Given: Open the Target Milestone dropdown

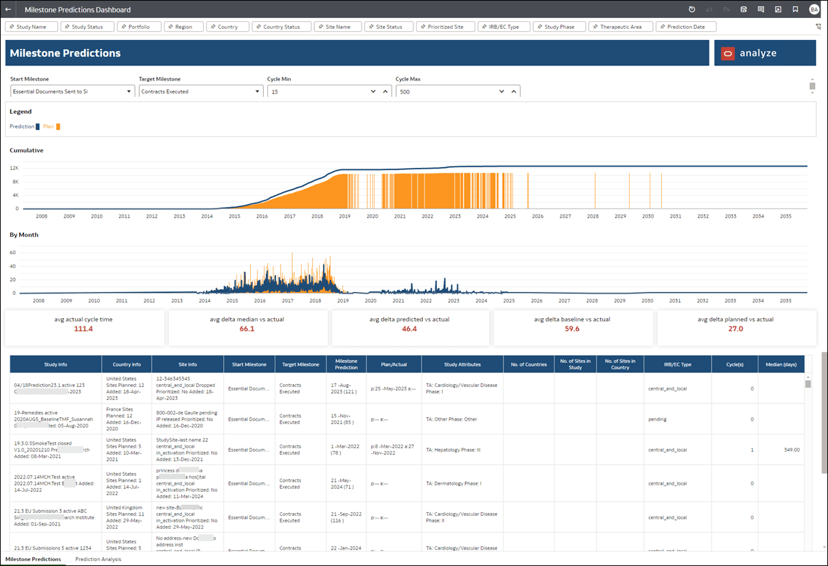Looking at the screenshot, I should [258, 91].
